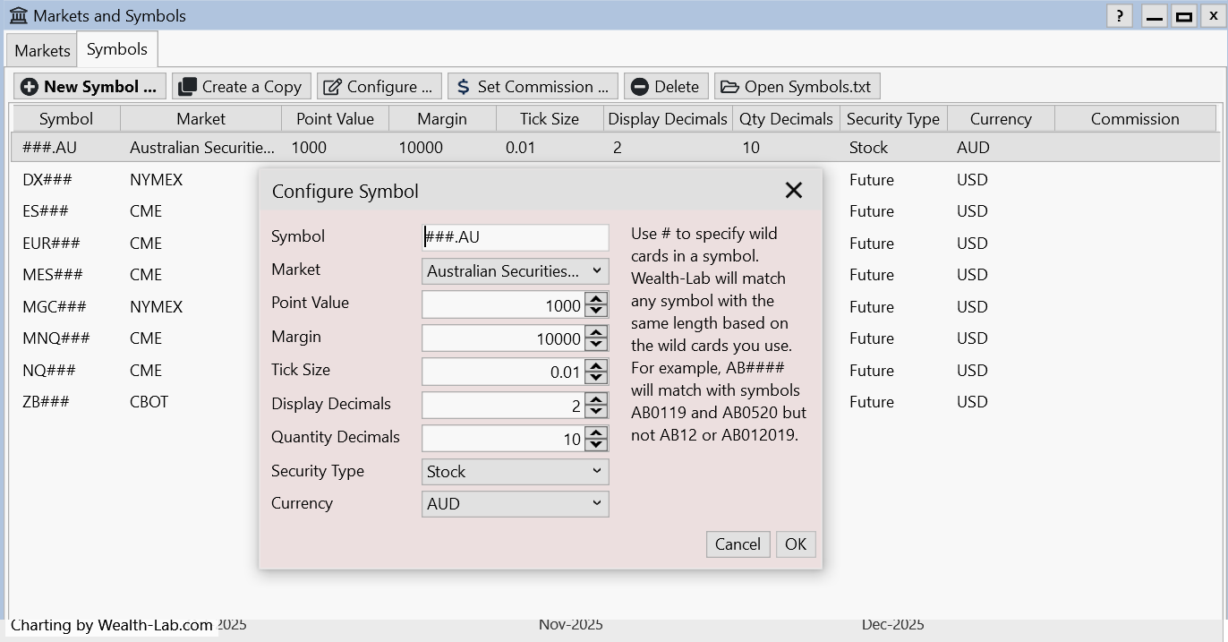Image resolution: width=1228 pixels, height=642 pixels.
Task: Click the help question mark button
Action: click(1119, 16)
